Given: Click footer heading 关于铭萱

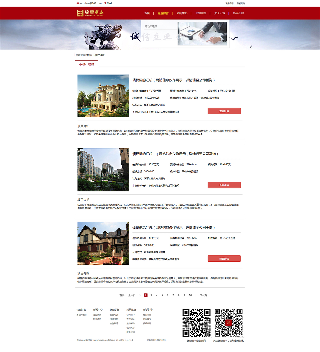Looking at the screenshot, I should tap(131, 310).
